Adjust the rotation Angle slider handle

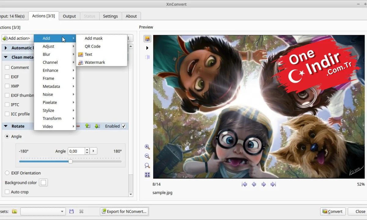pos(70,161)
